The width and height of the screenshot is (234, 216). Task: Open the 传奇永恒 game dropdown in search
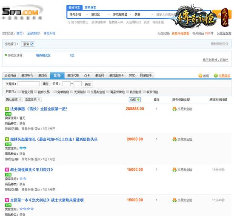[x=78, y=14]
